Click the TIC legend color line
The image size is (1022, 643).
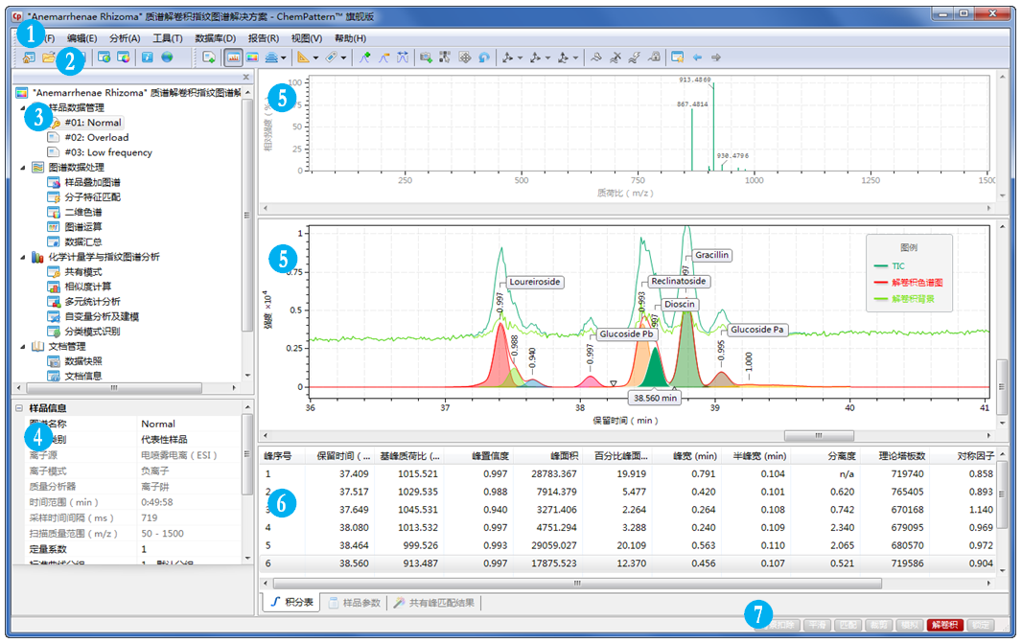click(x=881, y=266)
